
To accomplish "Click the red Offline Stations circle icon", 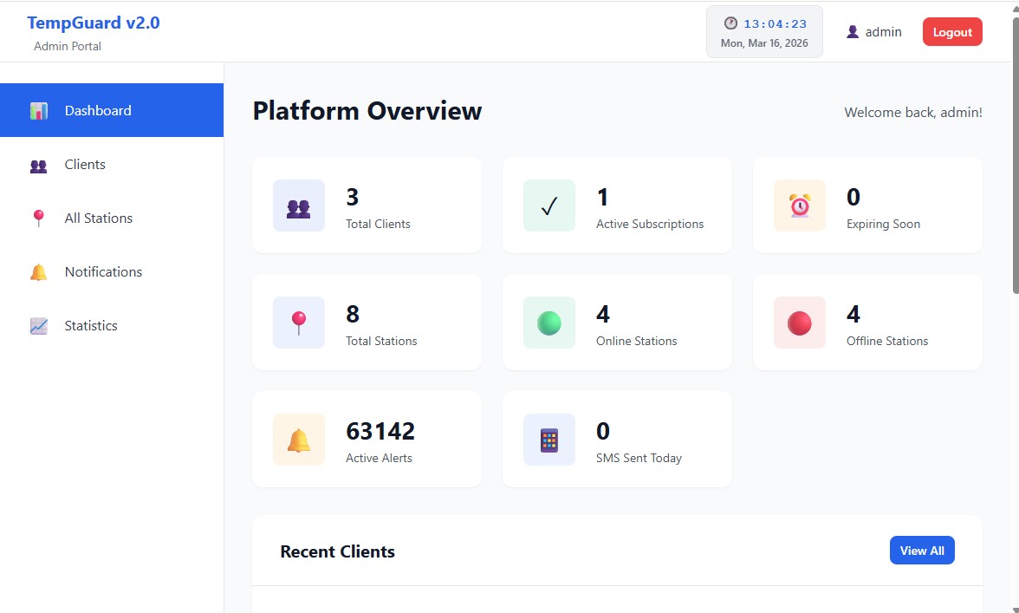I will [x=799, y=323].
